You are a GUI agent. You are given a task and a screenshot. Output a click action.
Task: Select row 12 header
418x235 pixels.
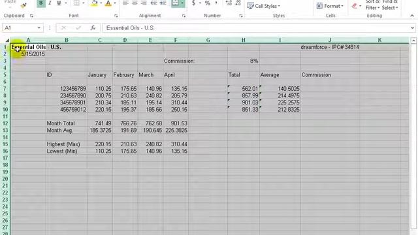5,123
